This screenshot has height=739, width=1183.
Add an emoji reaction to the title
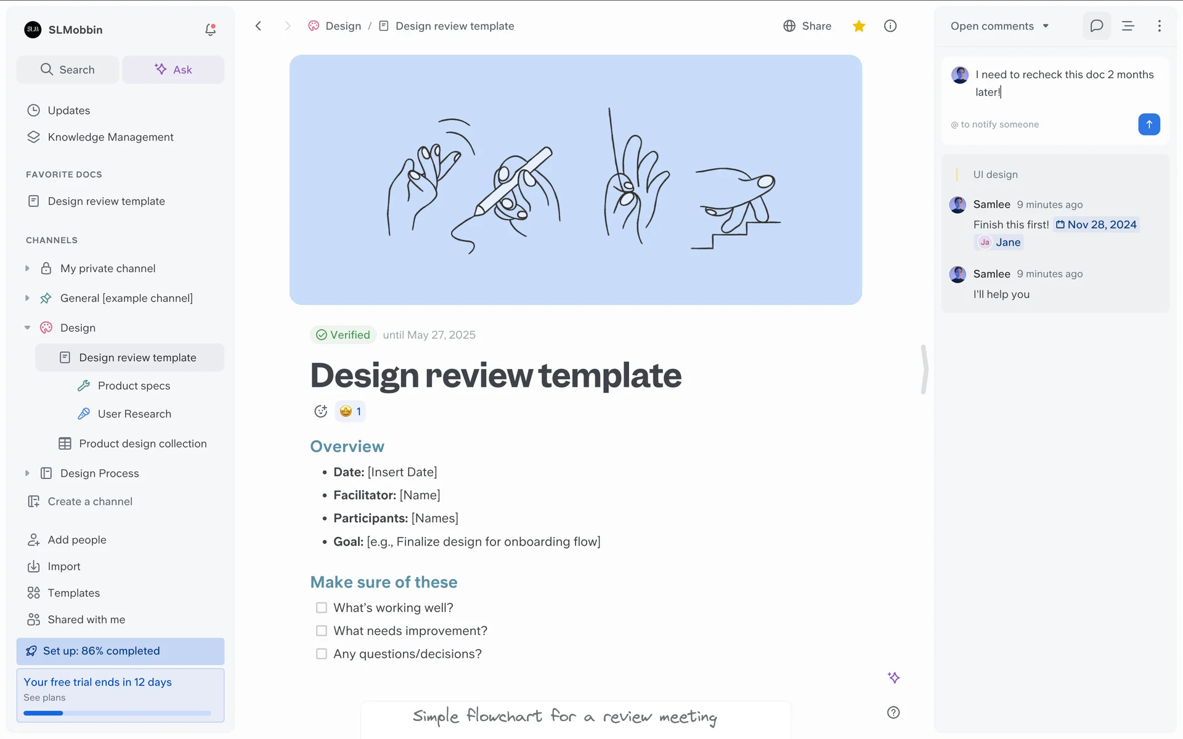coord(320,411)
